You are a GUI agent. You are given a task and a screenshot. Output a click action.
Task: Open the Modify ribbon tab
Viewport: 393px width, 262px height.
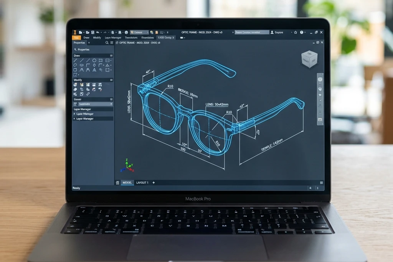(x=97, y=38)
